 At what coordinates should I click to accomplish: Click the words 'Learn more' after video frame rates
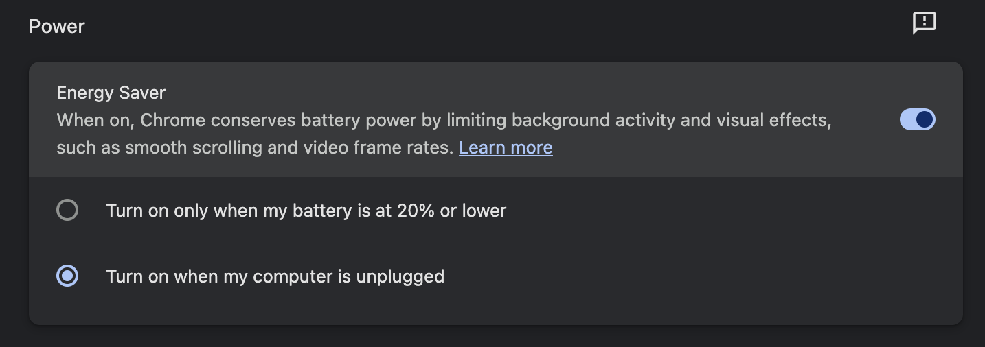click(x=506, y=147)
